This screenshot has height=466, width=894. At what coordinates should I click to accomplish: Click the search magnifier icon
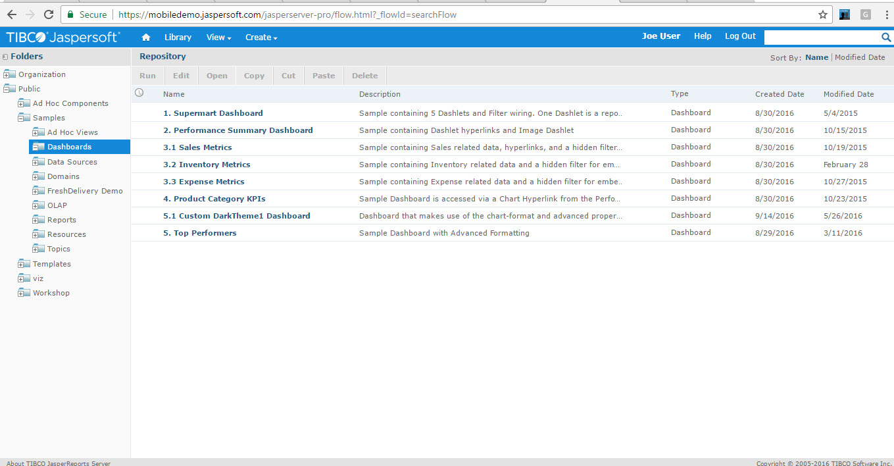coord(885,37)
